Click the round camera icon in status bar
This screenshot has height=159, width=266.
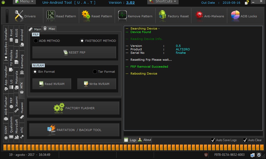(x=259, y=155)
